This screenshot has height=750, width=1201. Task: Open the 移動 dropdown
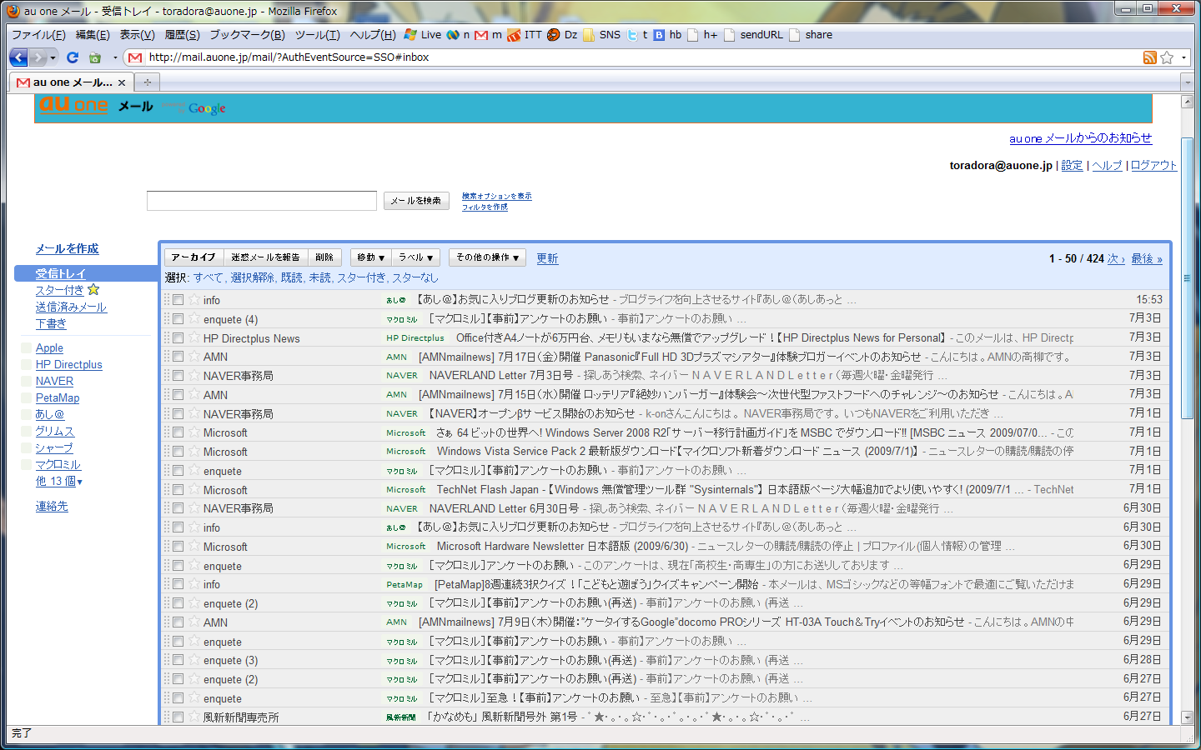click(x=371, y=257)
